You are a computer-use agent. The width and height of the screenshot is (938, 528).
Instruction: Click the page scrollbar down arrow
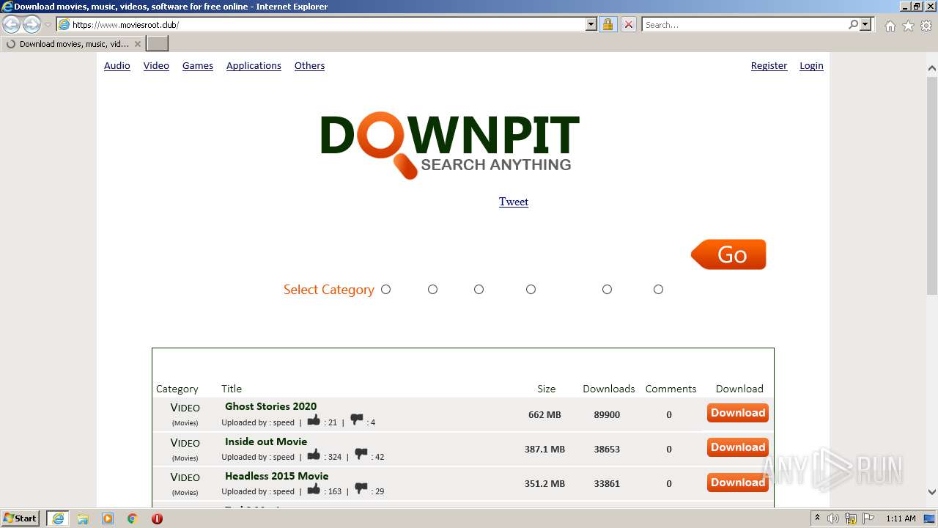pos(932,492)
